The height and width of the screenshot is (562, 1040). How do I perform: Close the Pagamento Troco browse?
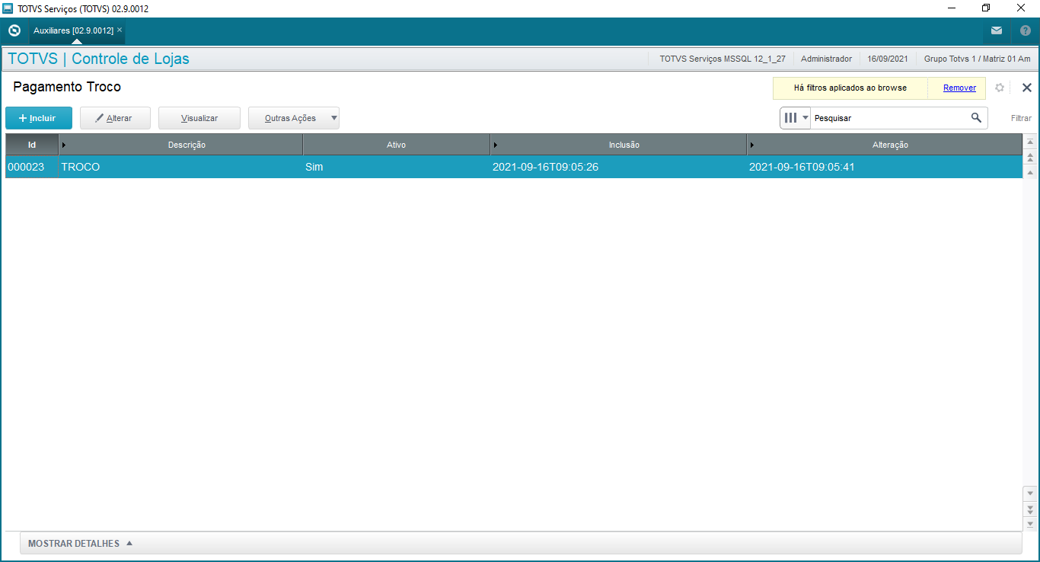point(1026,88)
